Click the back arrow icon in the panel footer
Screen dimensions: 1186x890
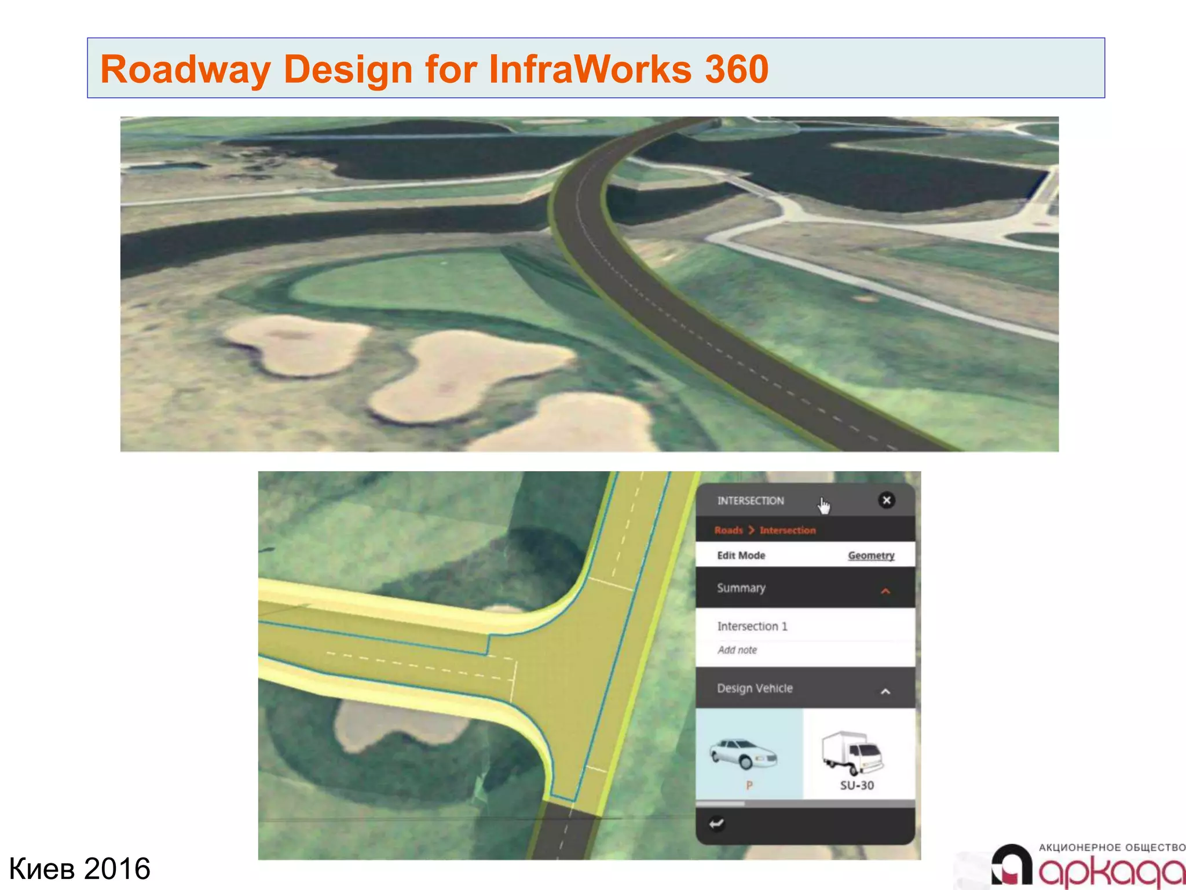tap(717, 823)
